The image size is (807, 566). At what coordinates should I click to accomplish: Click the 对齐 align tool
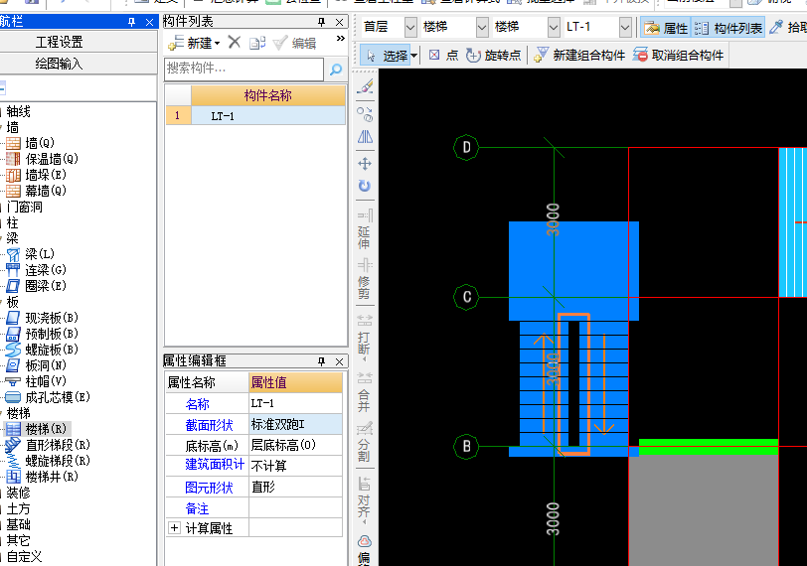pos(365,499)
